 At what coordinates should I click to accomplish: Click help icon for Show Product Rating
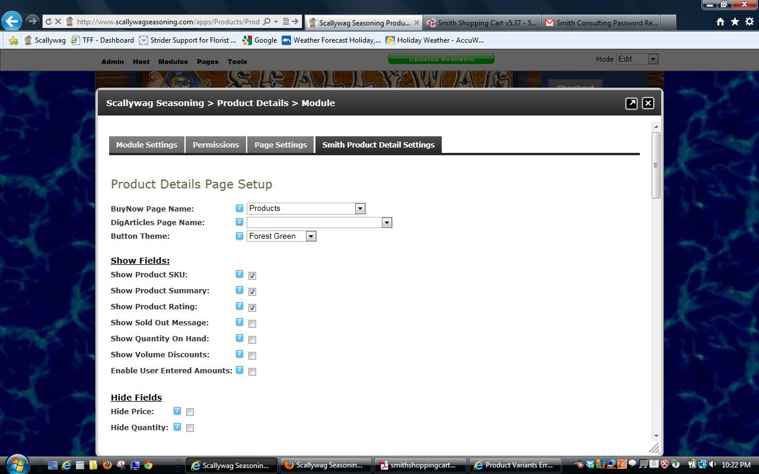click(240, 306)
